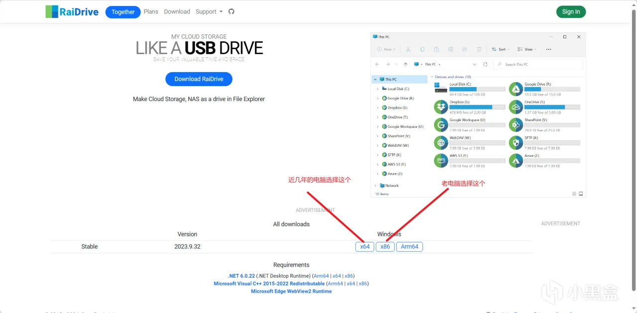Click the SFTP (X:) shield icon

pyautogui.click(x=516, y=143)
